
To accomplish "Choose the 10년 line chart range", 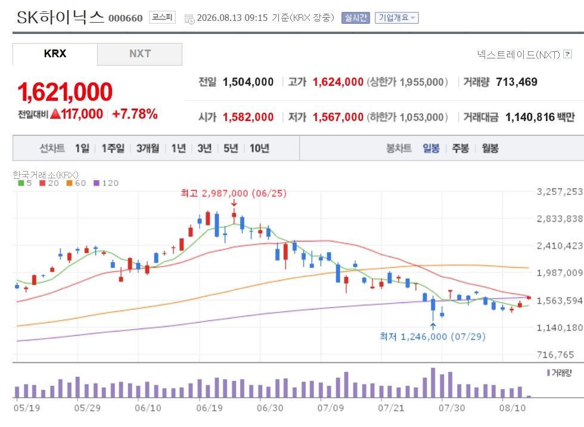I will 259,148.
